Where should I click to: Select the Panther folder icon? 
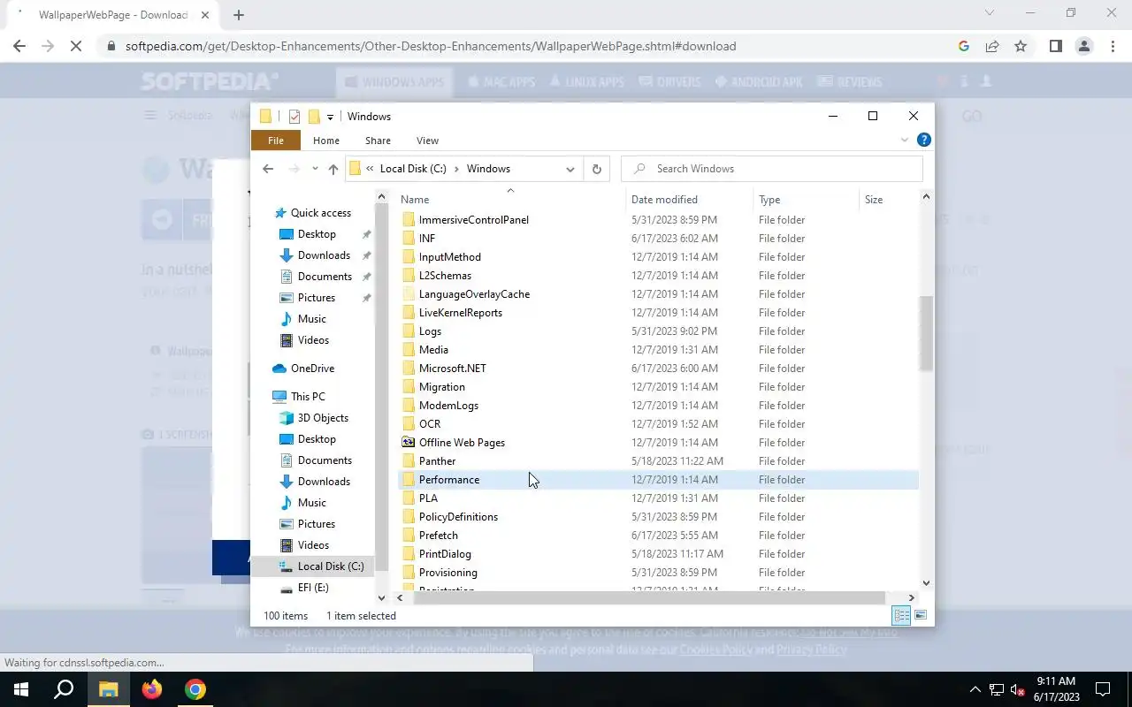click(x=408, y=461)
